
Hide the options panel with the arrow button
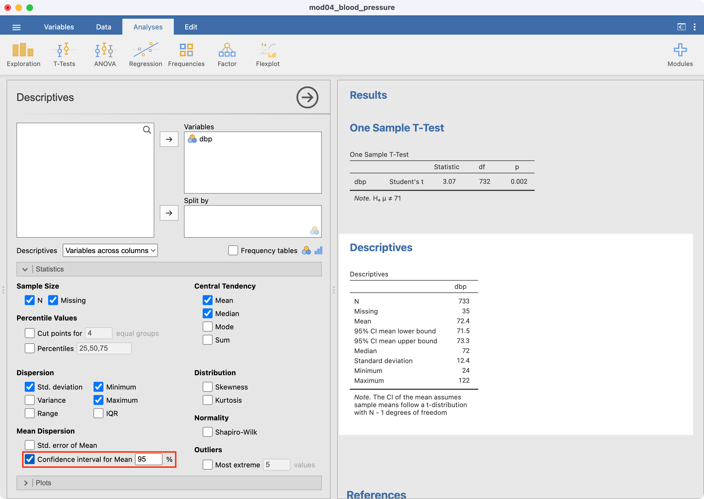coord(307,97)
